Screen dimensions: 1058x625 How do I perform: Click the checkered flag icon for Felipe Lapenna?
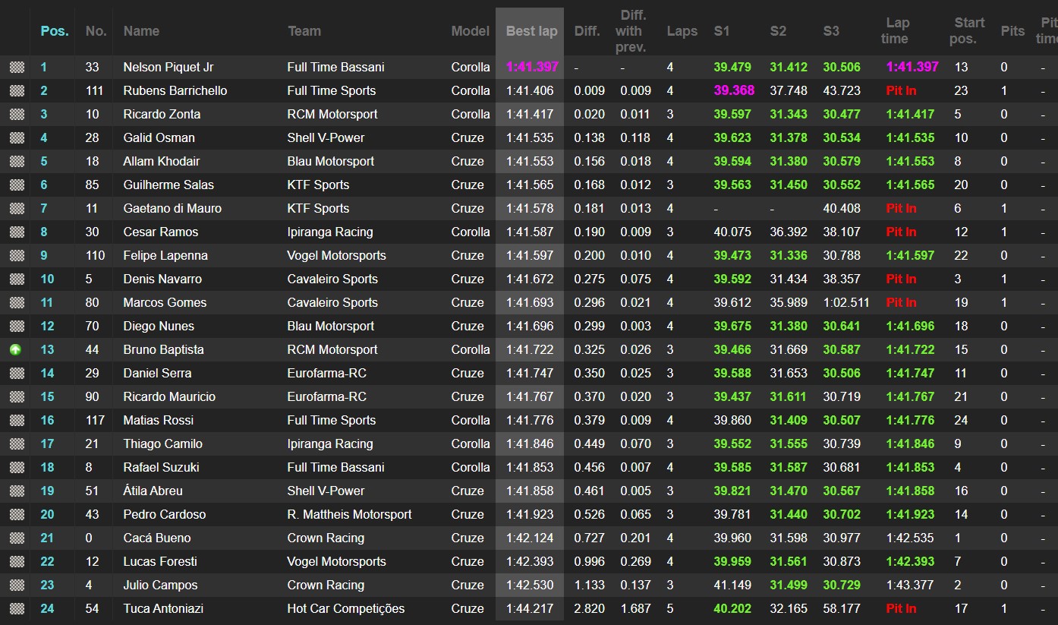coord(16,256)
